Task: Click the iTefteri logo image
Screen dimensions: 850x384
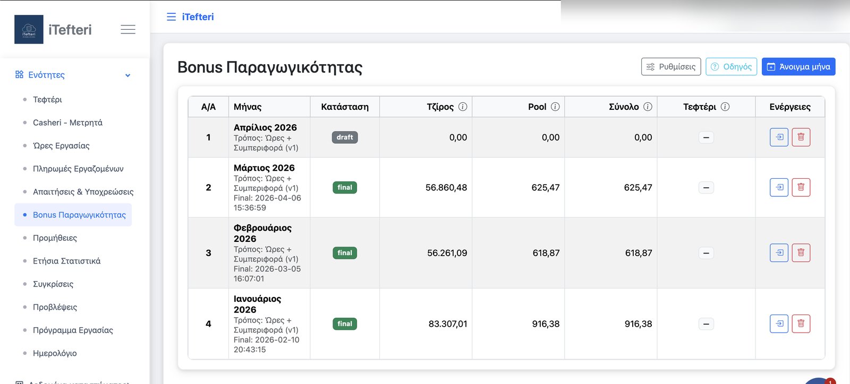Action: [x=29, y=30]
